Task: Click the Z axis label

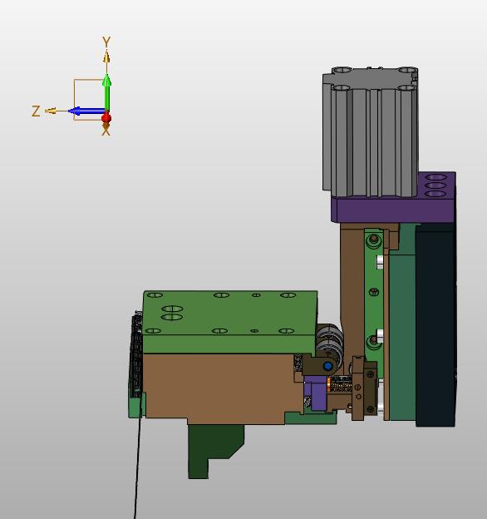Action: (36, 111)
